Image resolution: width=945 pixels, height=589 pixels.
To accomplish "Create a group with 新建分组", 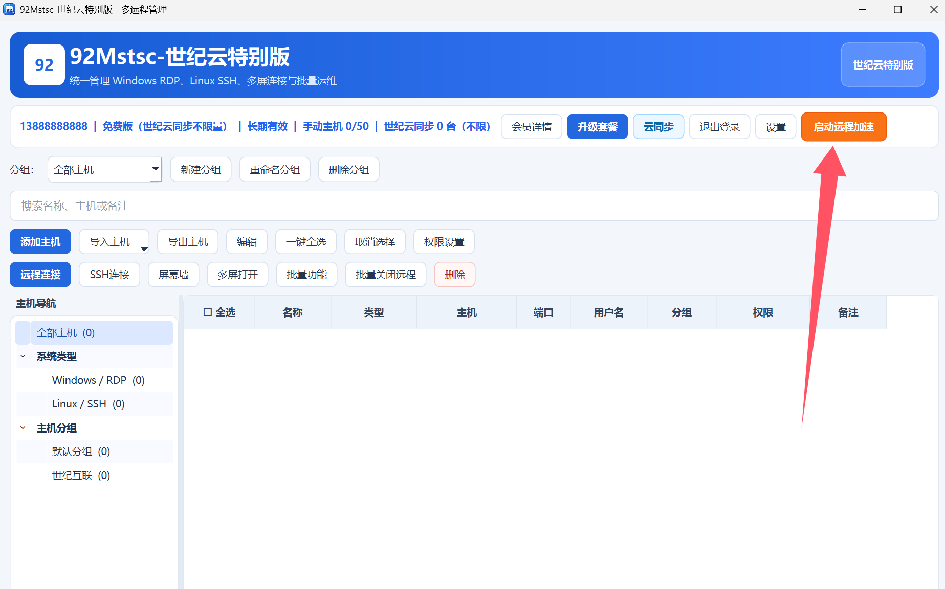I will [x=201, y=170].
